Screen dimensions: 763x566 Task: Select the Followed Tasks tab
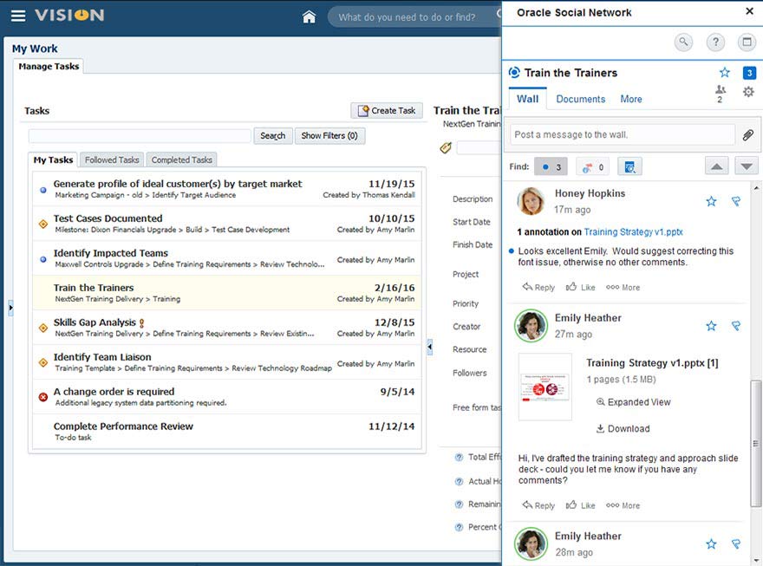coord(112,159)
